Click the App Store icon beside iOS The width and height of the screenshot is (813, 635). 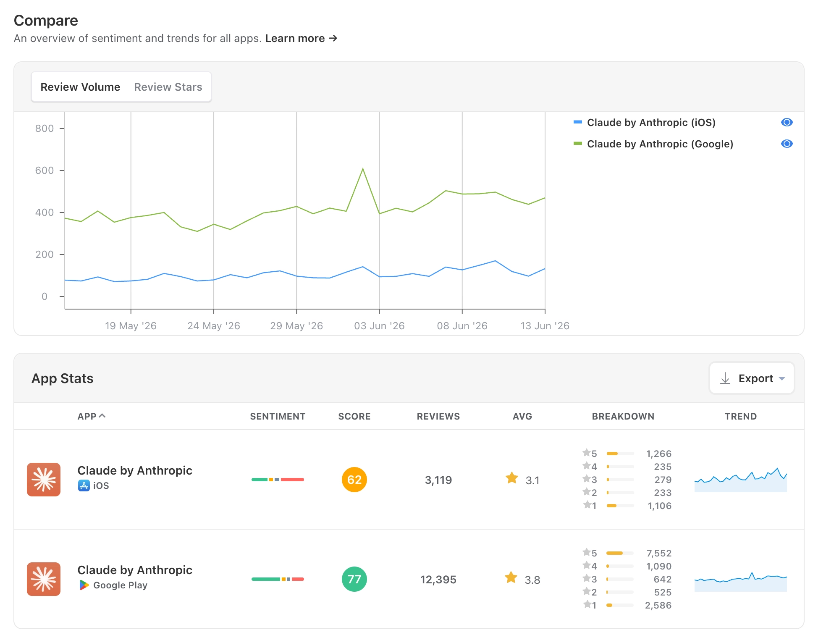tap(84, 485)
